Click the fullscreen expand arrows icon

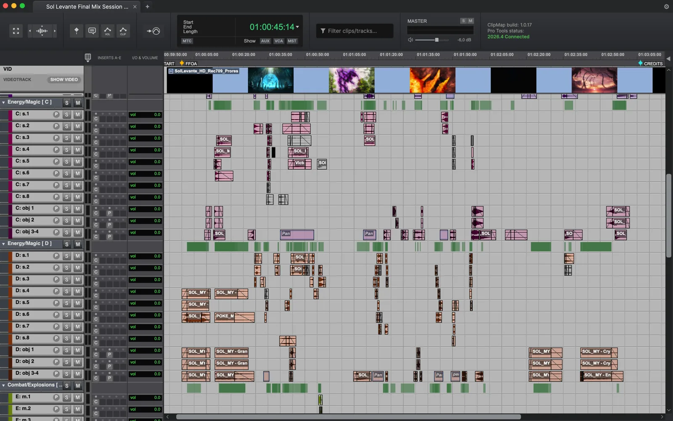click(16, 31)
